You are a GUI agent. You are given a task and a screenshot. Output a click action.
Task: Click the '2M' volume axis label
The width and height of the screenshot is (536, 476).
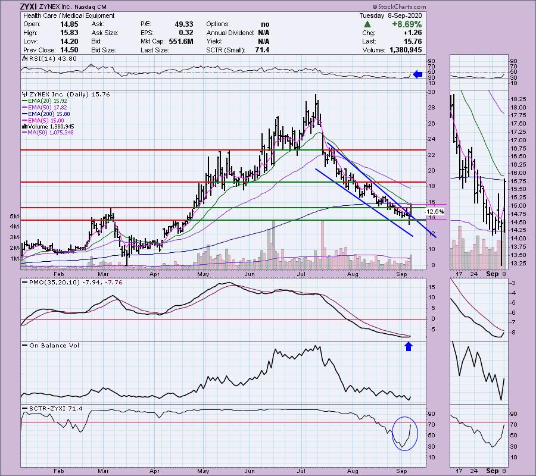coord(14,248)
